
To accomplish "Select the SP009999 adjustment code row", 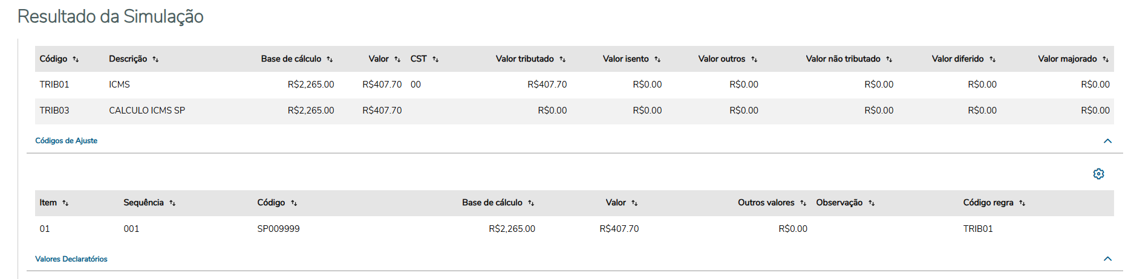I will 278,229.
